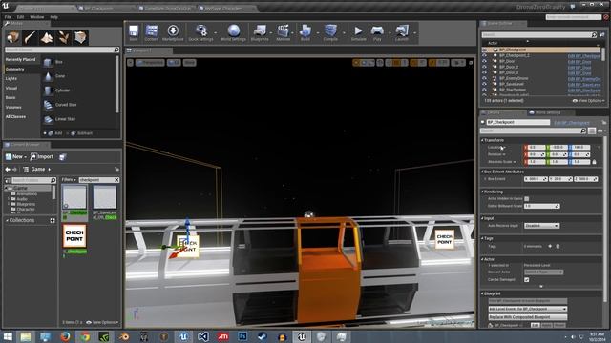Open the Content browser toolbar icon
This screenshot has height=343, width=611.
coord(151,32)
